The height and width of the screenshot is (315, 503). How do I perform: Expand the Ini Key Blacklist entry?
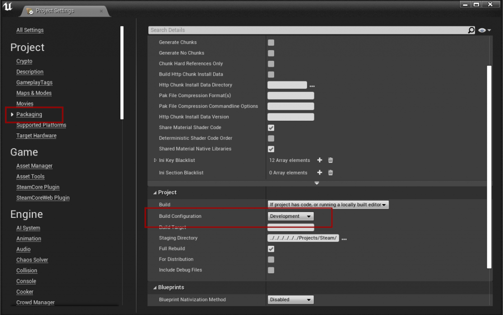(x=155, y=160)
